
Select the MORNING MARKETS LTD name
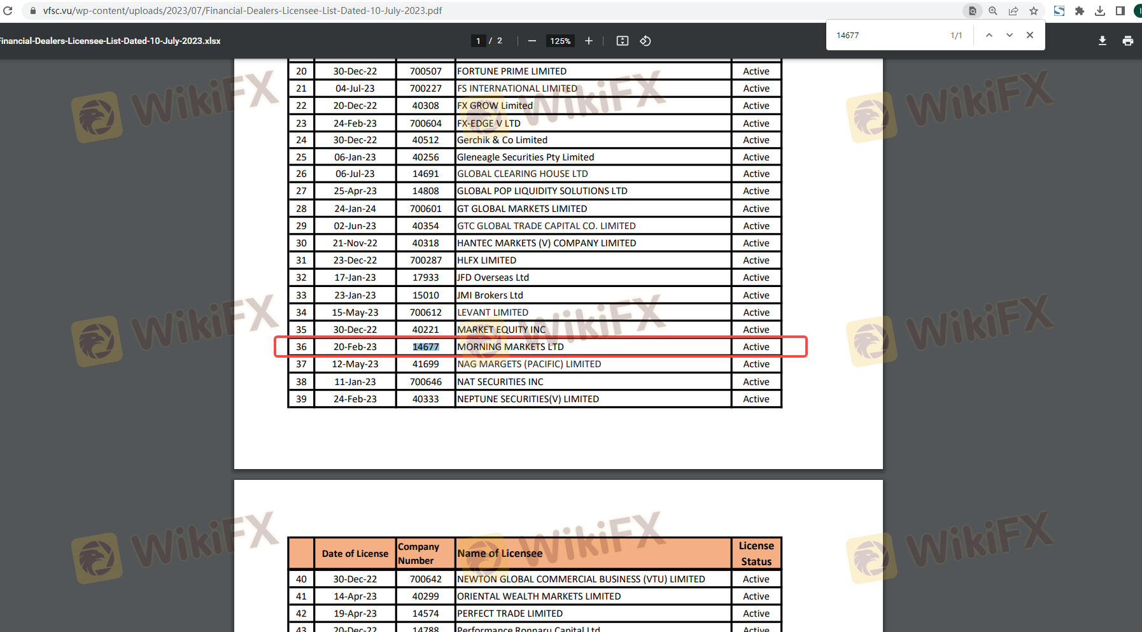click(511, 347)
